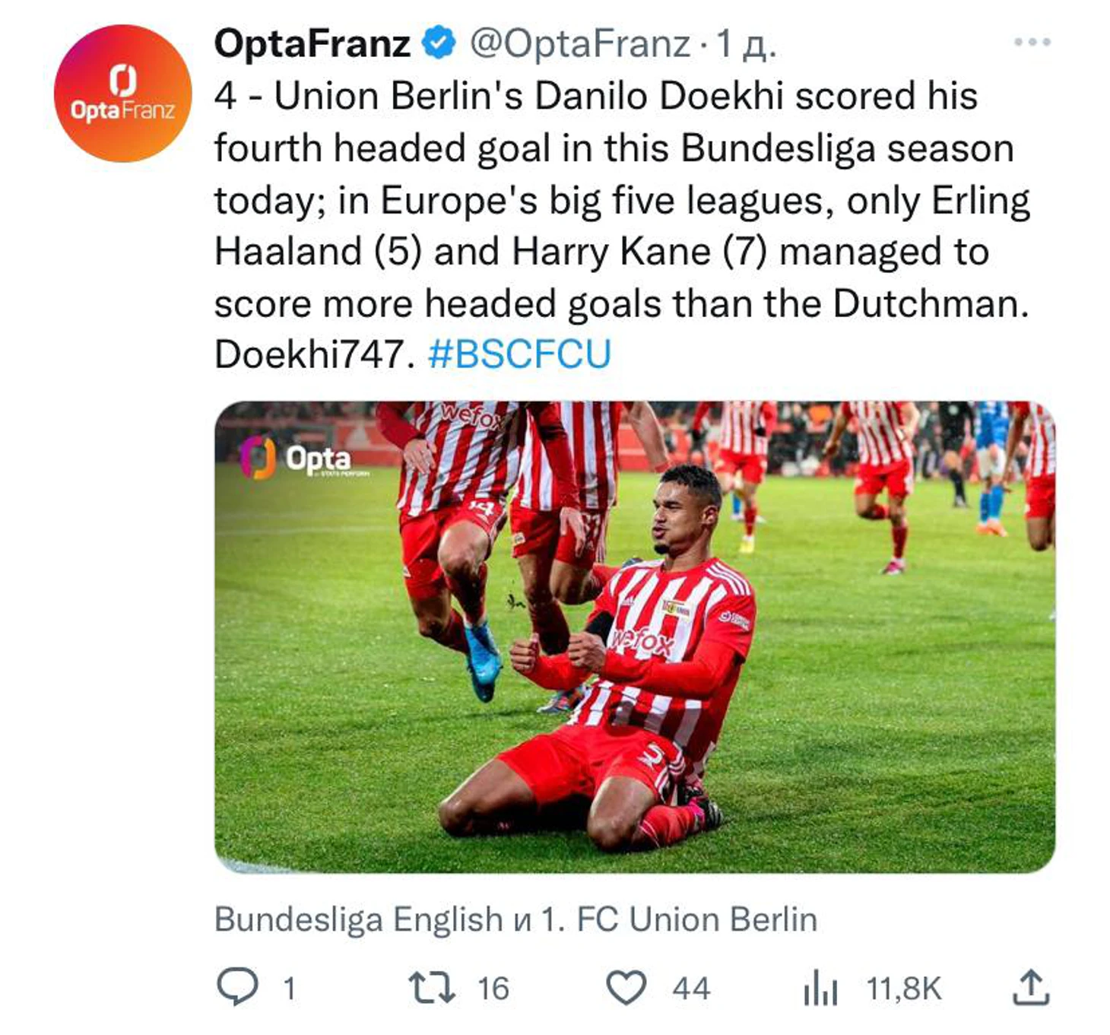This screenshot has width=1110, height=1035.
Task: Click the OptaFranz profile avatar
Action: click(122, 94)
